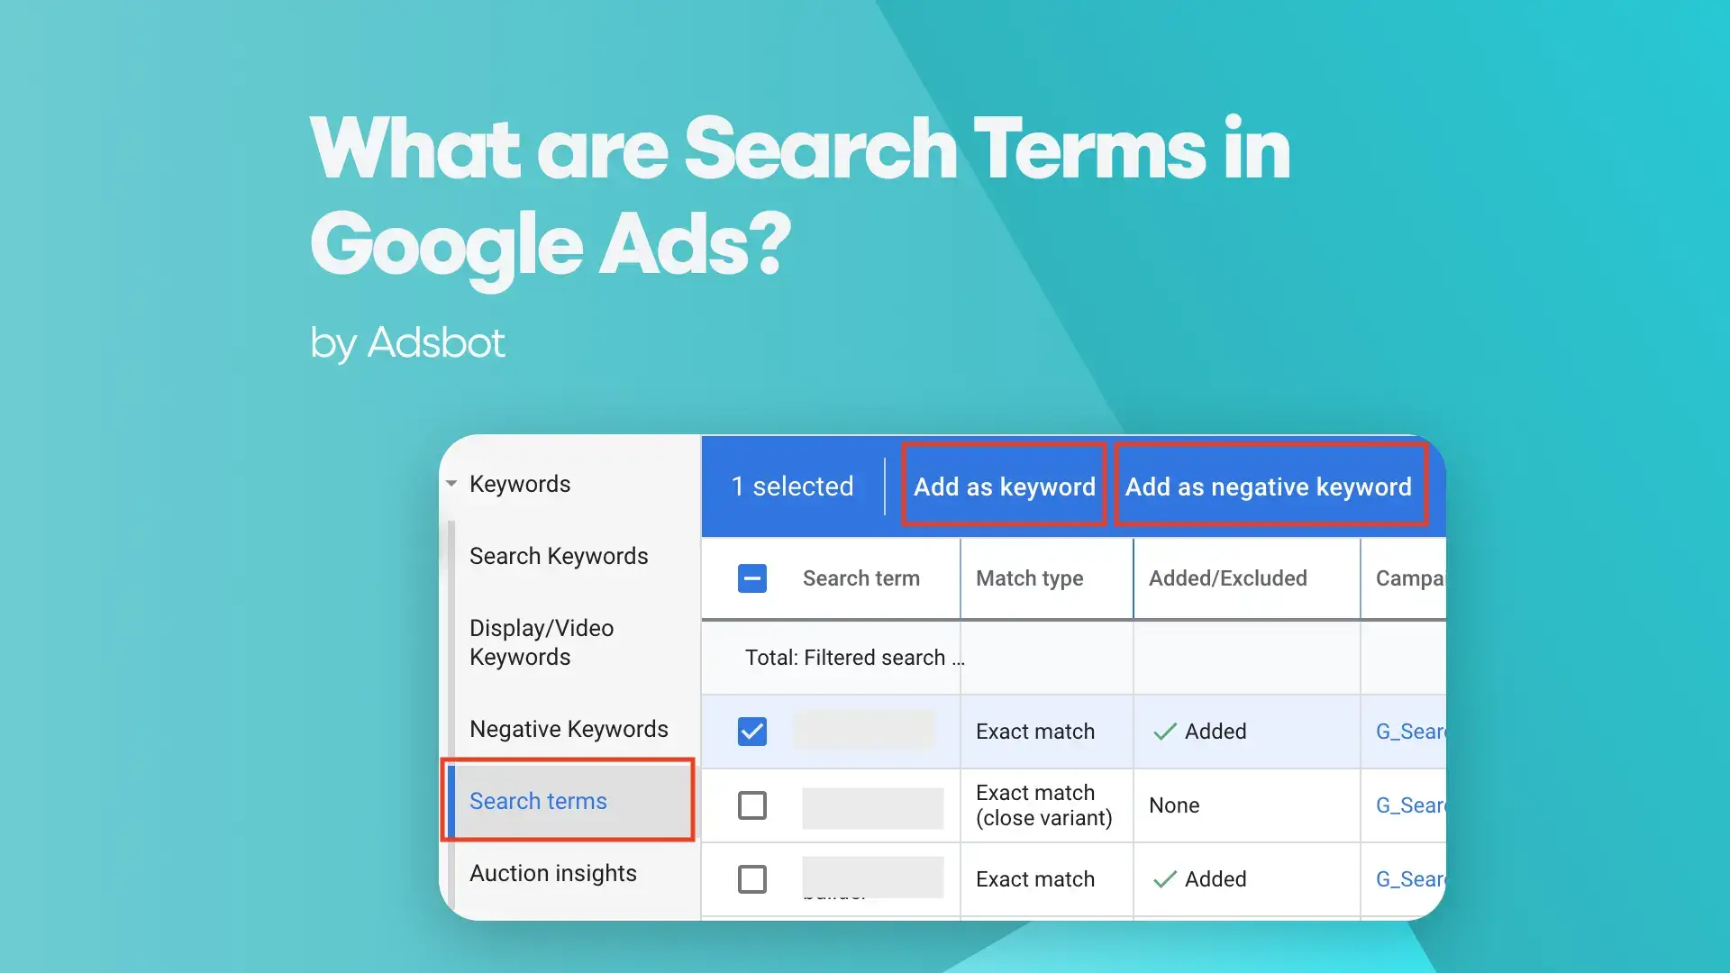Viewport: 1730px width, 973px height.
Task: Toggle the checked blue checkbox row
Action: click(x=751, y=730)
